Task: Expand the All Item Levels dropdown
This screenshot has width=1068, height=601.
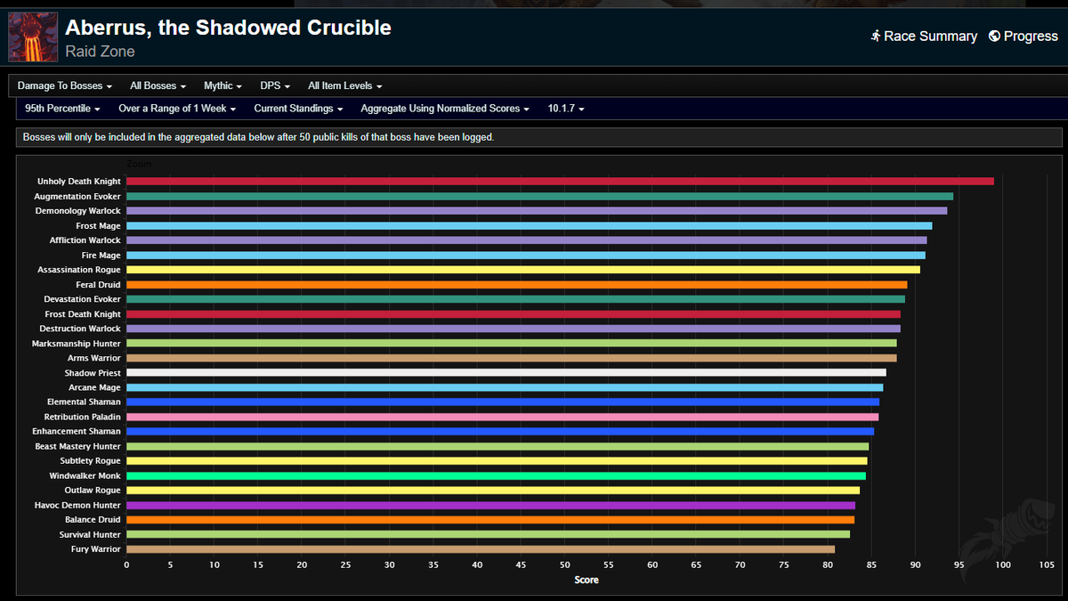Action: click(344, 86)
